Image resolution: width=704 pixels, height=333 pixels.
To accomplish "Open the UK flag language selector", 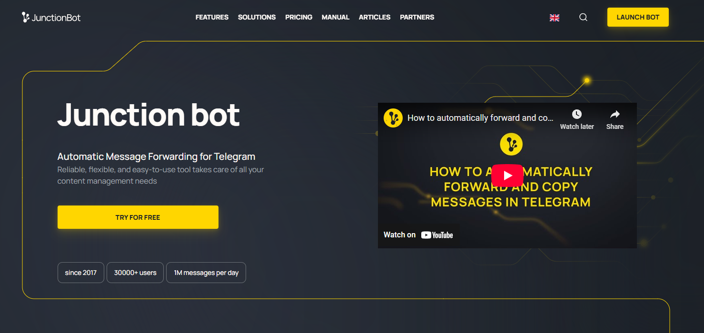I will pos(555,18).
